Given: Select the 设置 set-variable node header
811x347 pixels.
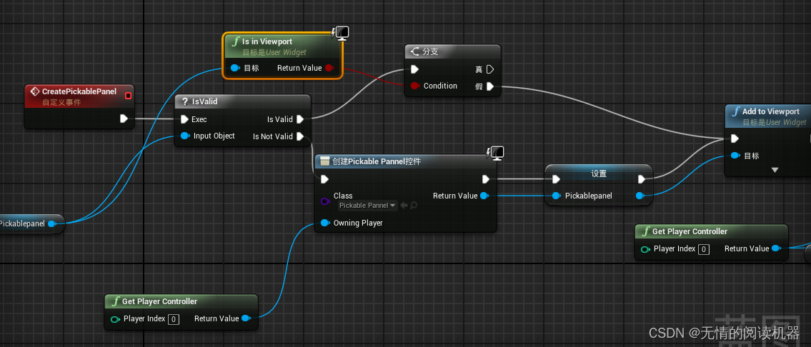Looking at the screenshot, I should (598, 173).
